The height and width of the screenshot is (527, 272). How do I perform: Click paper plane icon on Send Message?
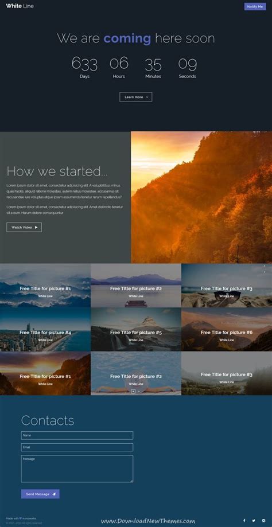(54, 494)
